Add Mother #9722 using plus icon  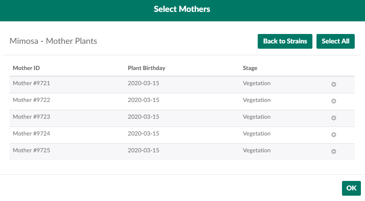pyautogui.click(x=334, y=101)
